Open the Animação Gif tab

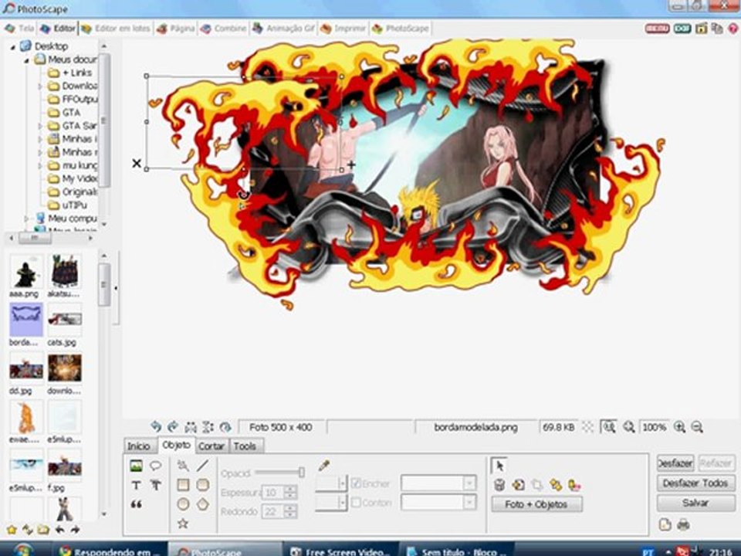283,29
